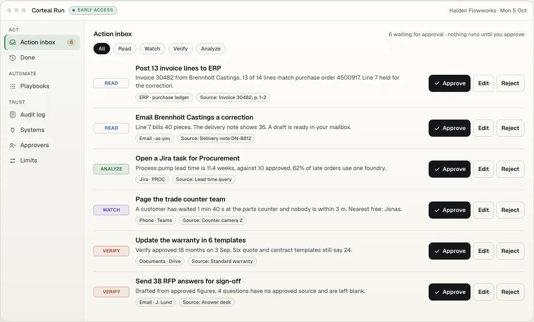
Task: Edit the warranty templates update action
Action: pos(483,251)
